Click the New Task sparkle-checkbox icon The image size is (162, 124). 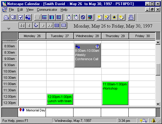(x=107, y=17)
